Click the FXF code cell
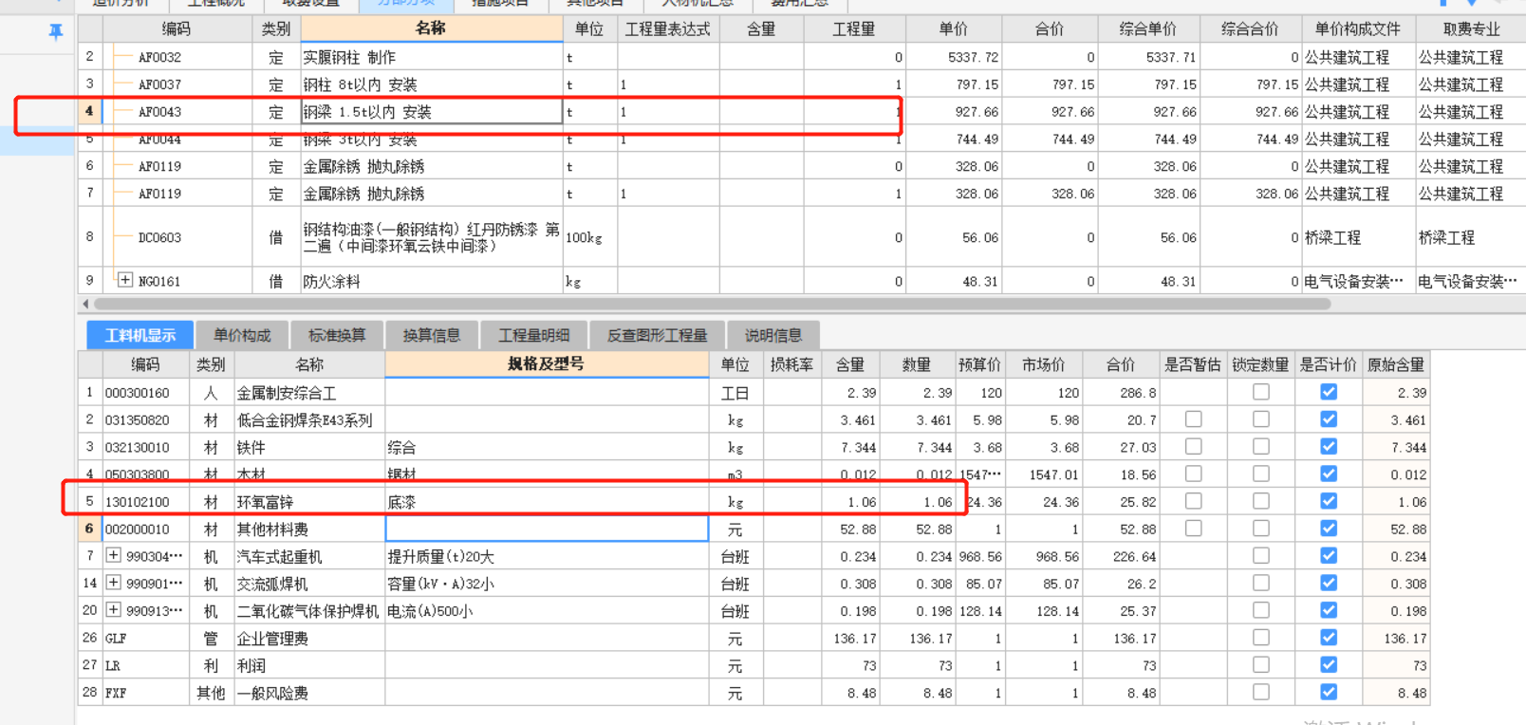Image resolution: width=1526 pixels, height=725 pixels. pos(146,693)
